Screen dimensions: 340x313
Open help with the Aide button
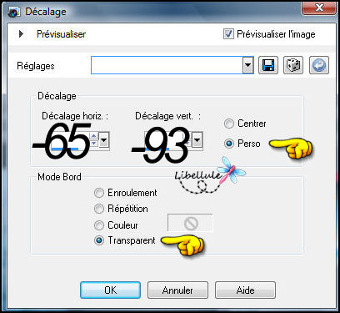pyautogui.click(x=245, y=290)
